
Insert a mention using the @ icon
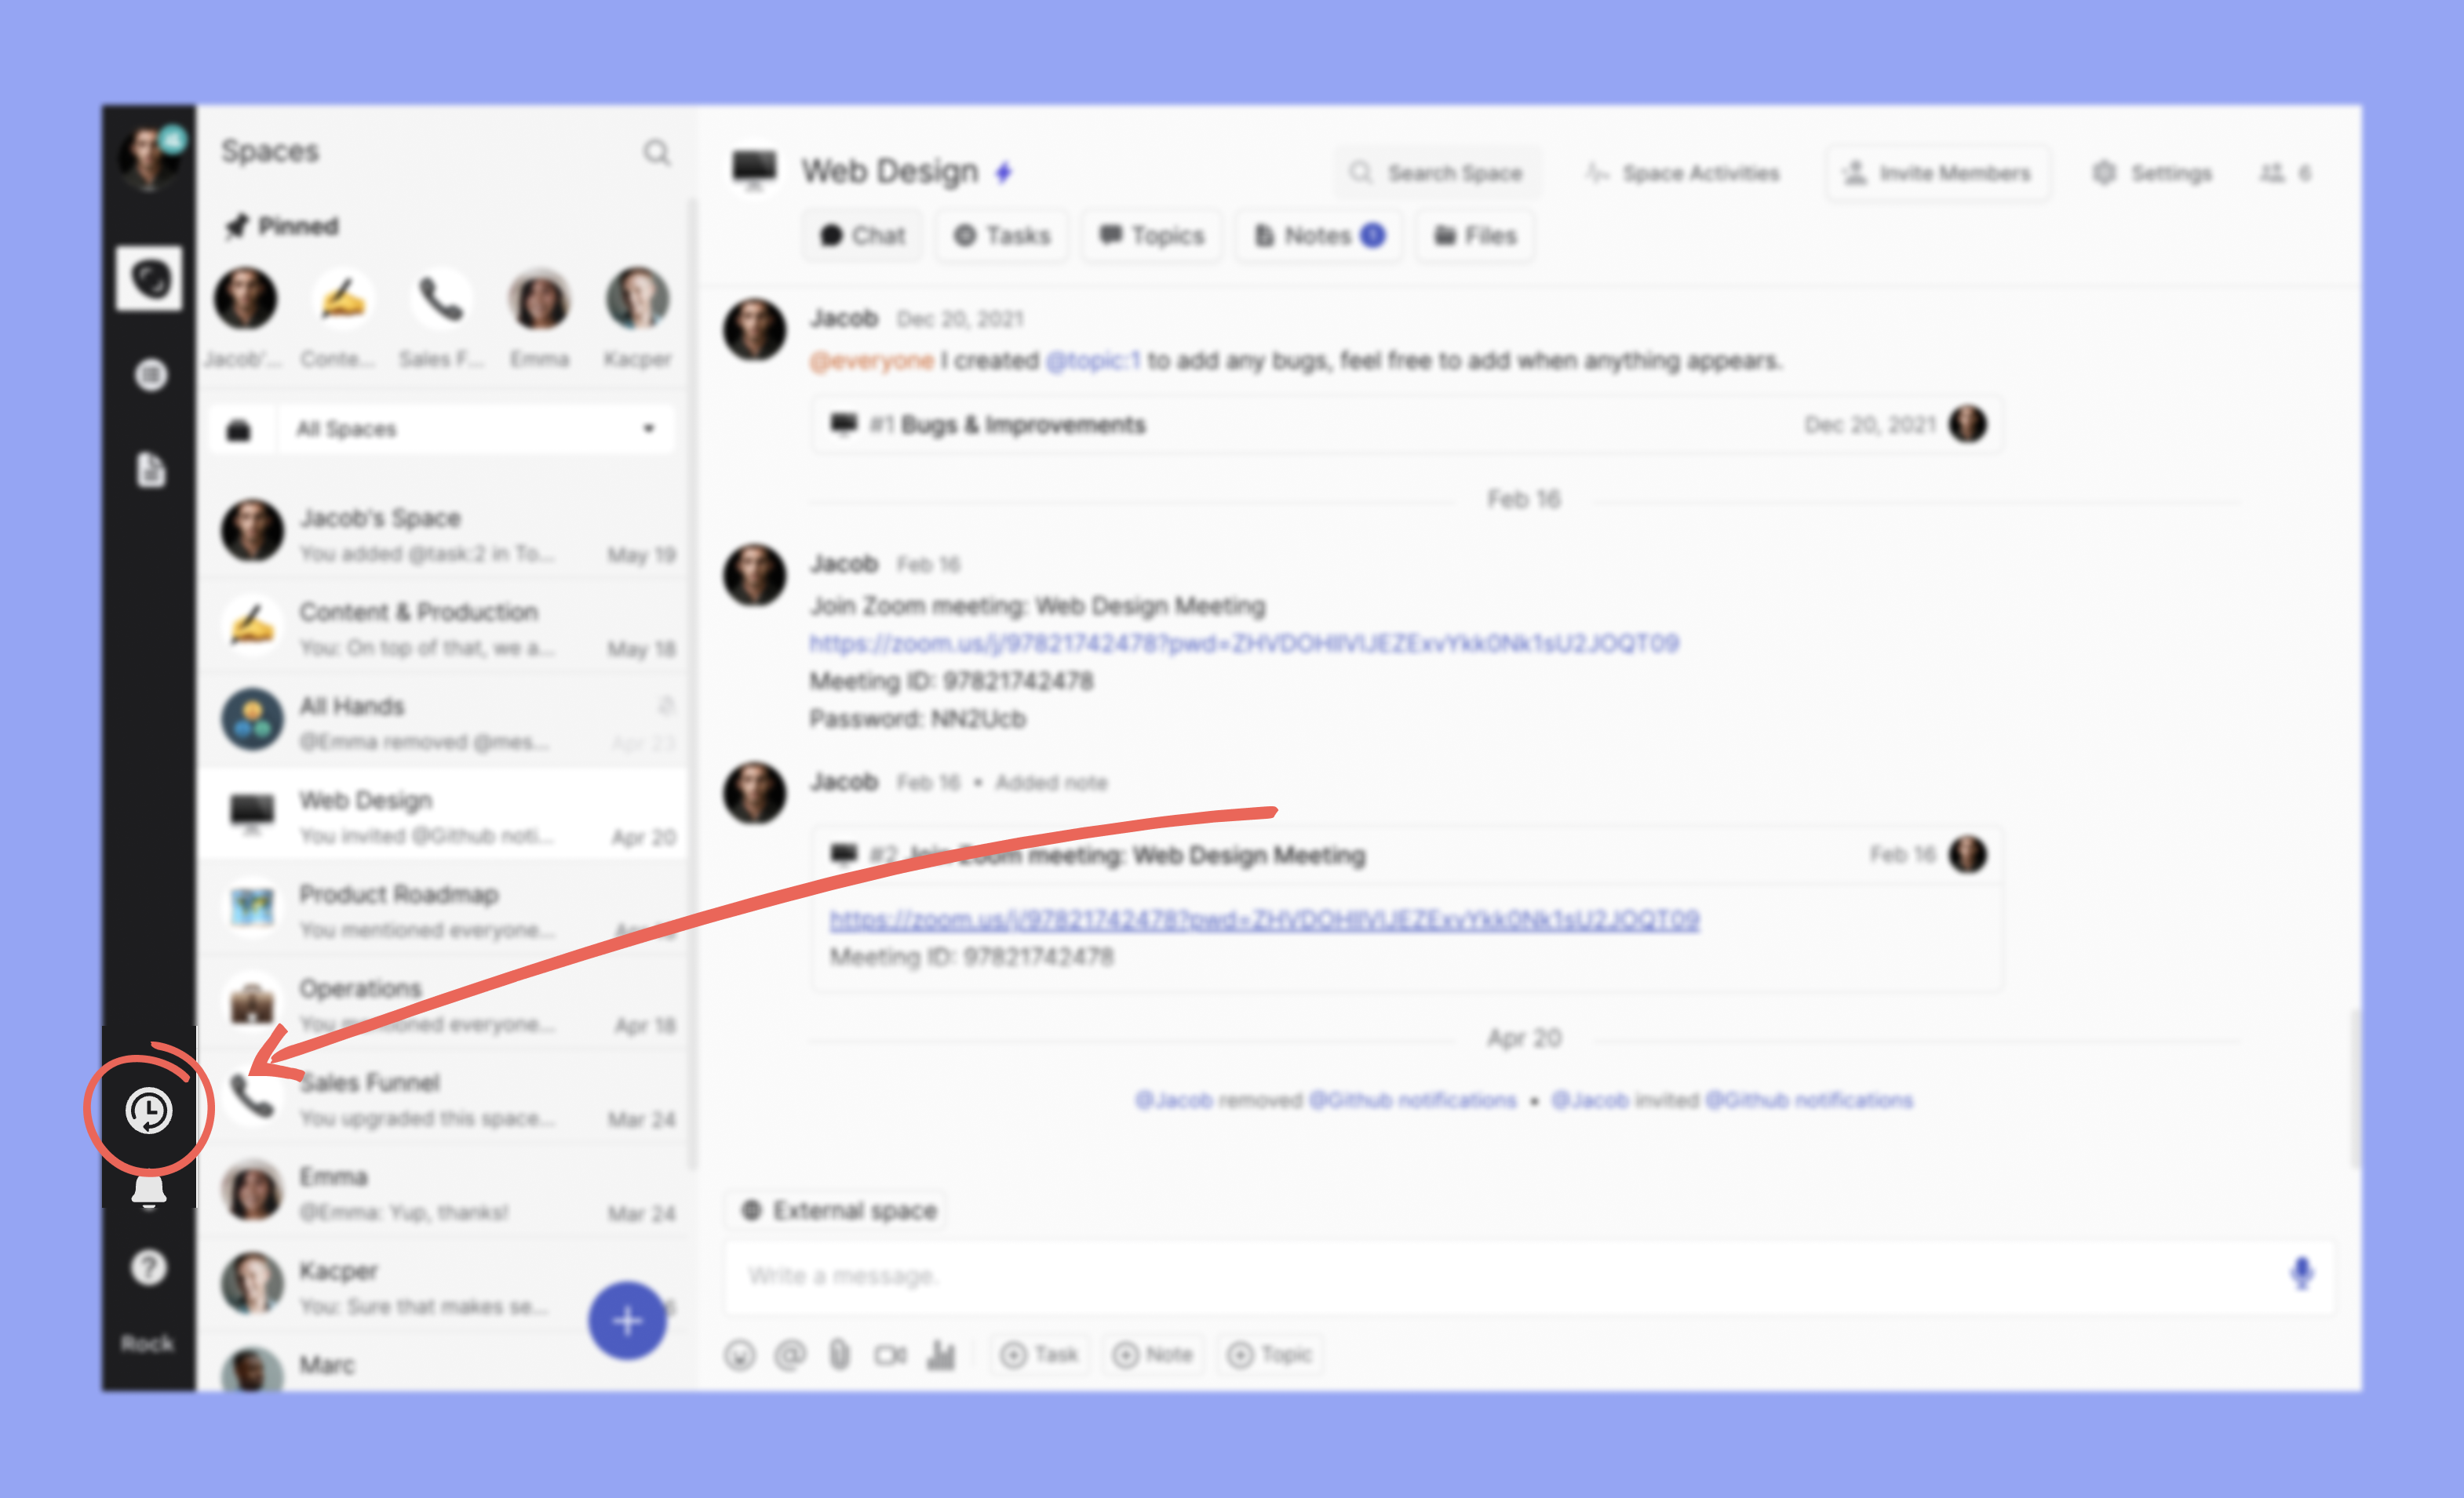point(789,1355)
